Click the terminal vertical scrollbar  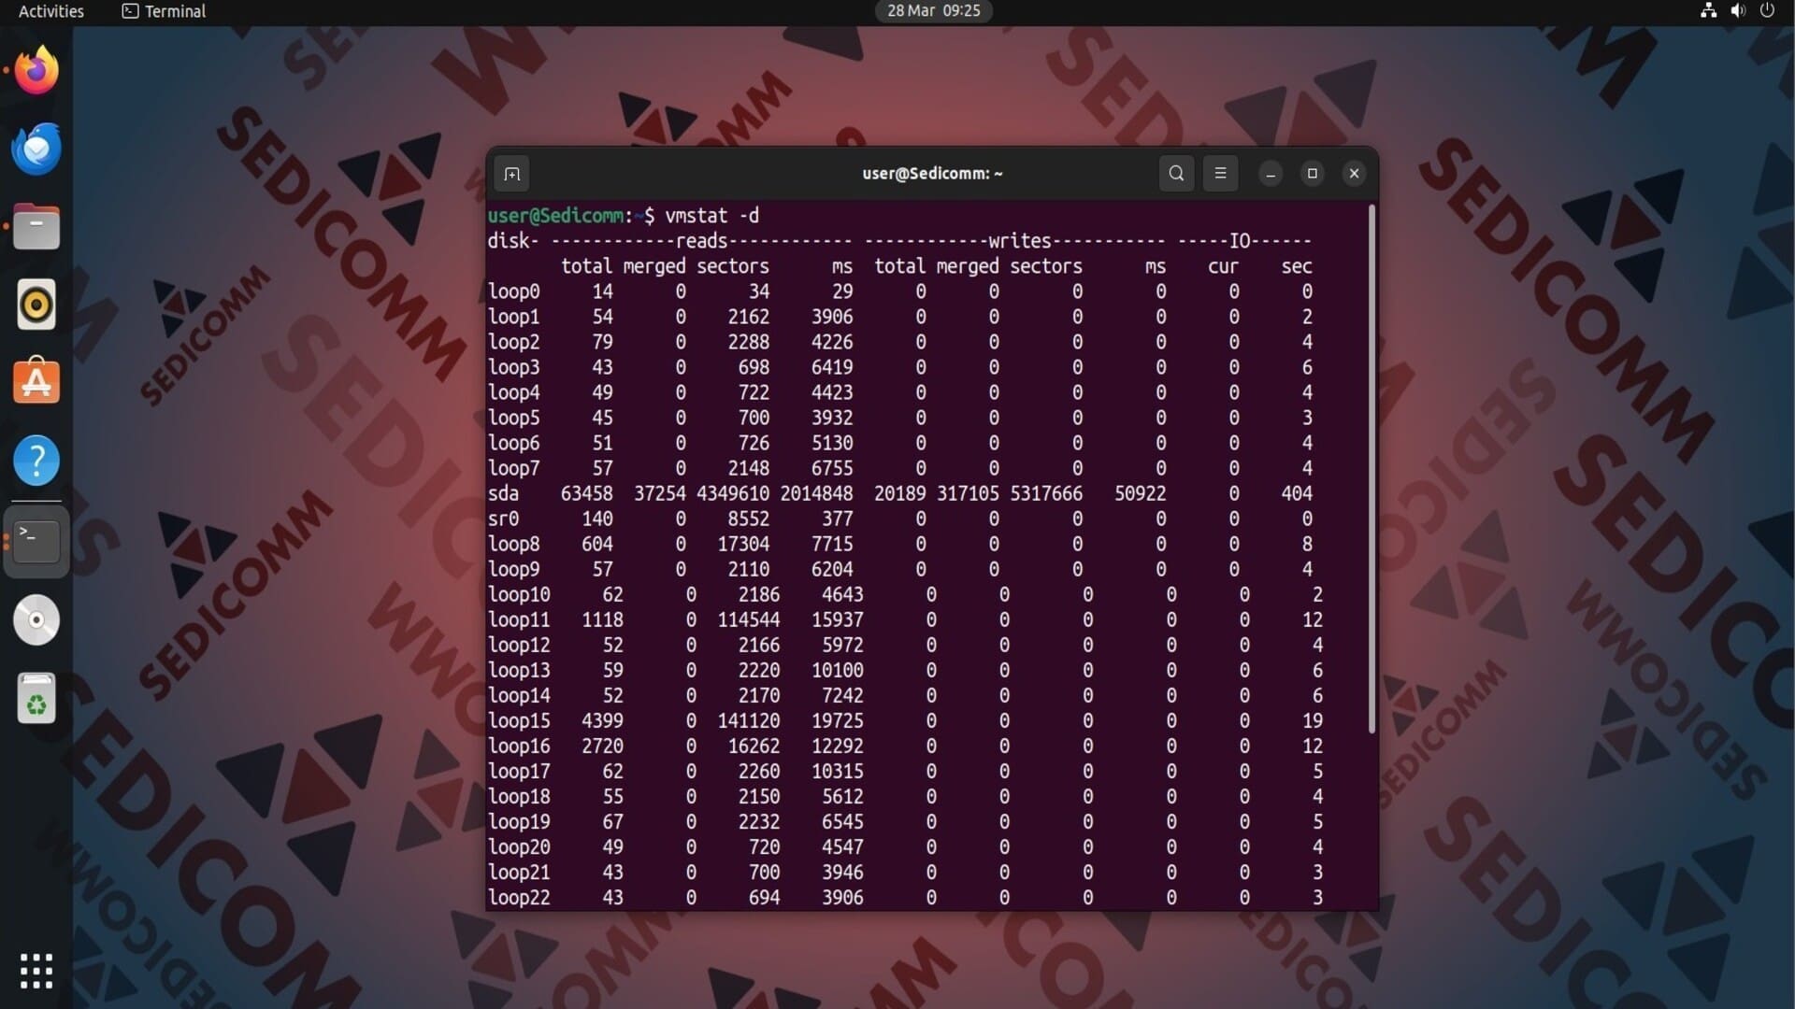click(1371, 467)
